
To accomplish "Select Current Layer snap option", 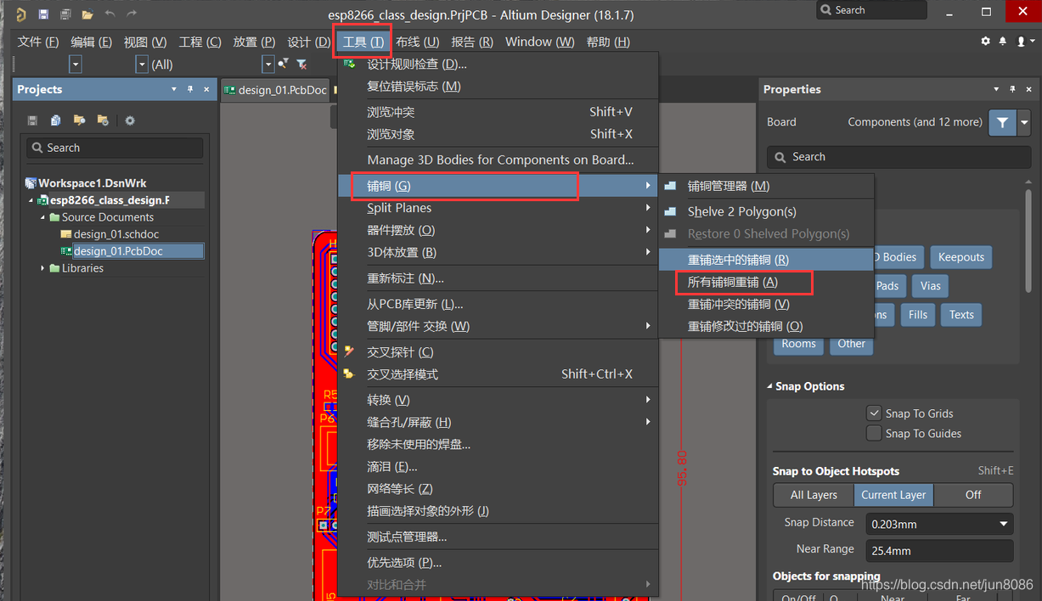I will (x=893, y=495).
